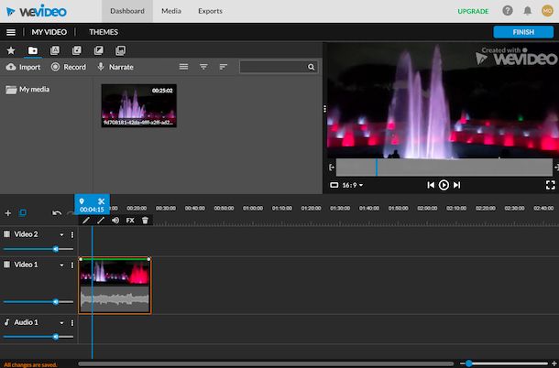Image resolution: width=559 pixels, height=368 pixels.
Task: Zoom in timeline with plus
Action: pyautogui.click(x=554, y=363)
